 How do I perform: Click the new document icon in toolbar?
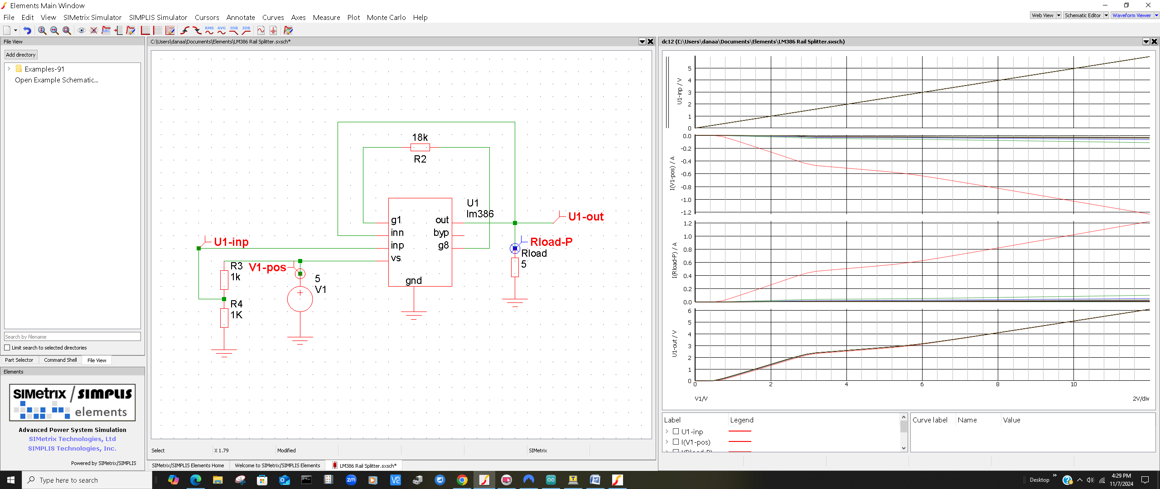[7, 30]
